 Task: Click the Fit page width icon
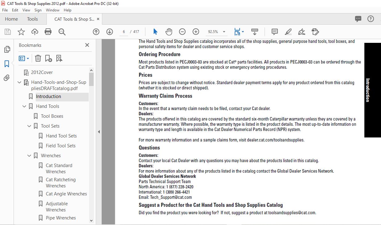pyautogui.click(x=237, y=32)
